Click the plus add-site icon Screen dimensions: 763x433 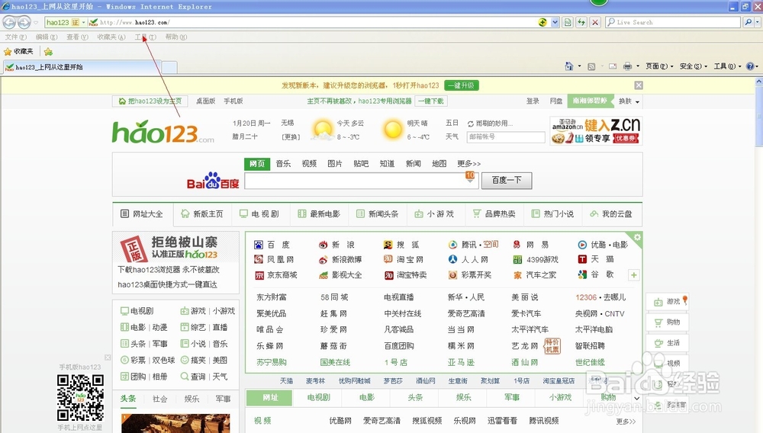(x=633, y=275)
